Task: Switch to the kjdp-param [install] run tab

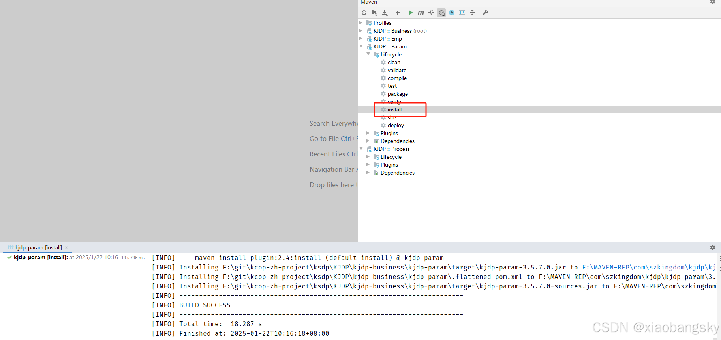Action: [38, 247]
